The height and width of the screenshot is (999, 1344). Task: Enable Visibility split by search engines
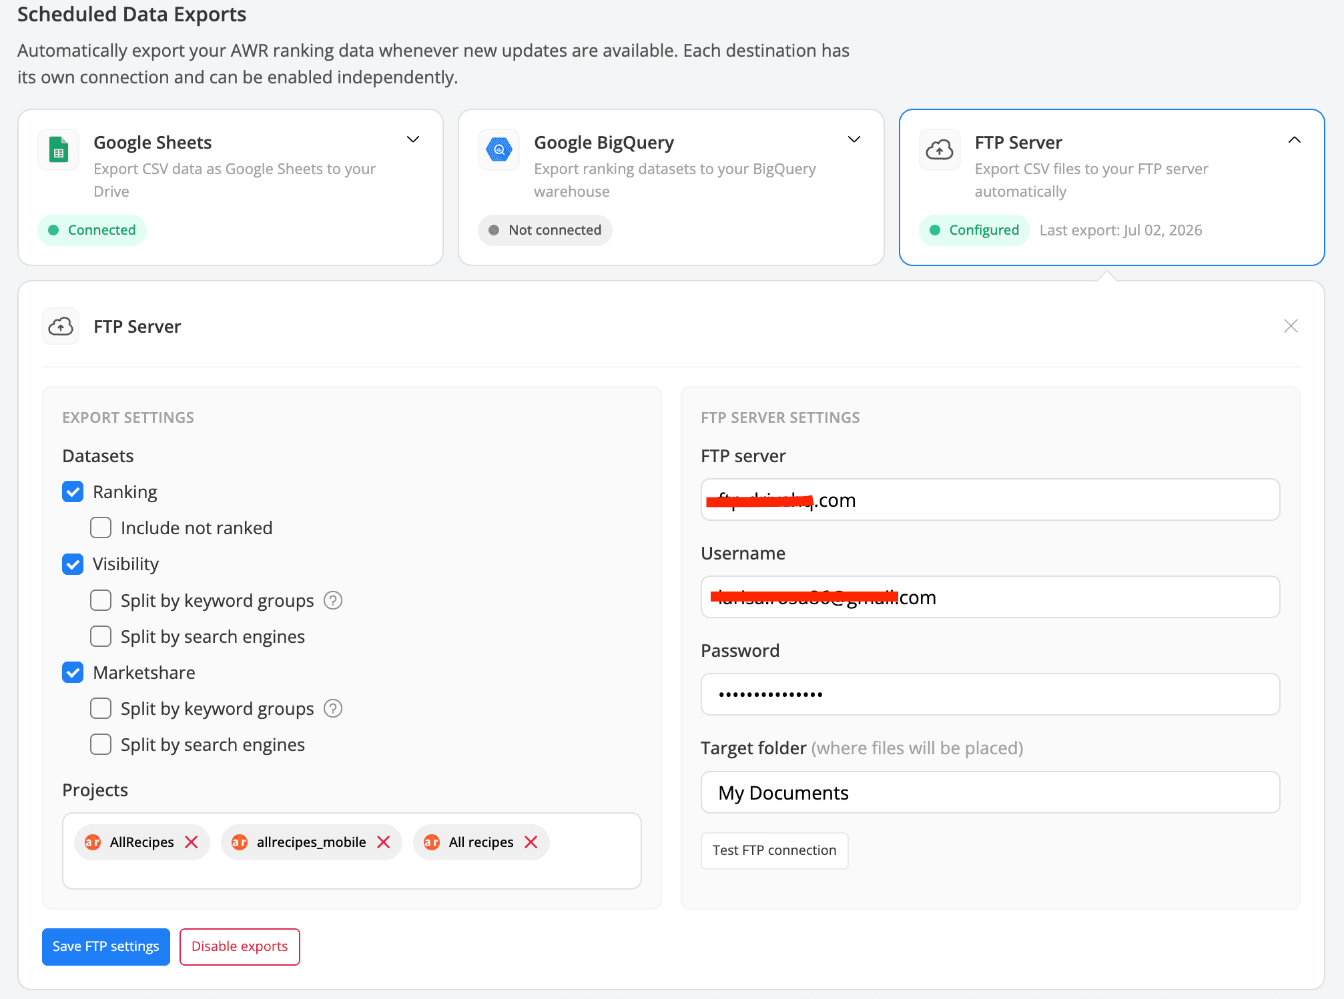coord(101,636)
